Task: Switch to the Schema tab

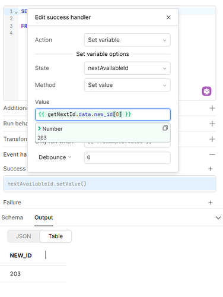Action: tap(12, 217)
